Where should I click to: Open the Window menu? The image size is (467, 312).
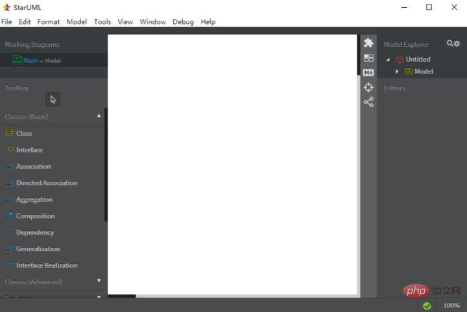[152, 22]
